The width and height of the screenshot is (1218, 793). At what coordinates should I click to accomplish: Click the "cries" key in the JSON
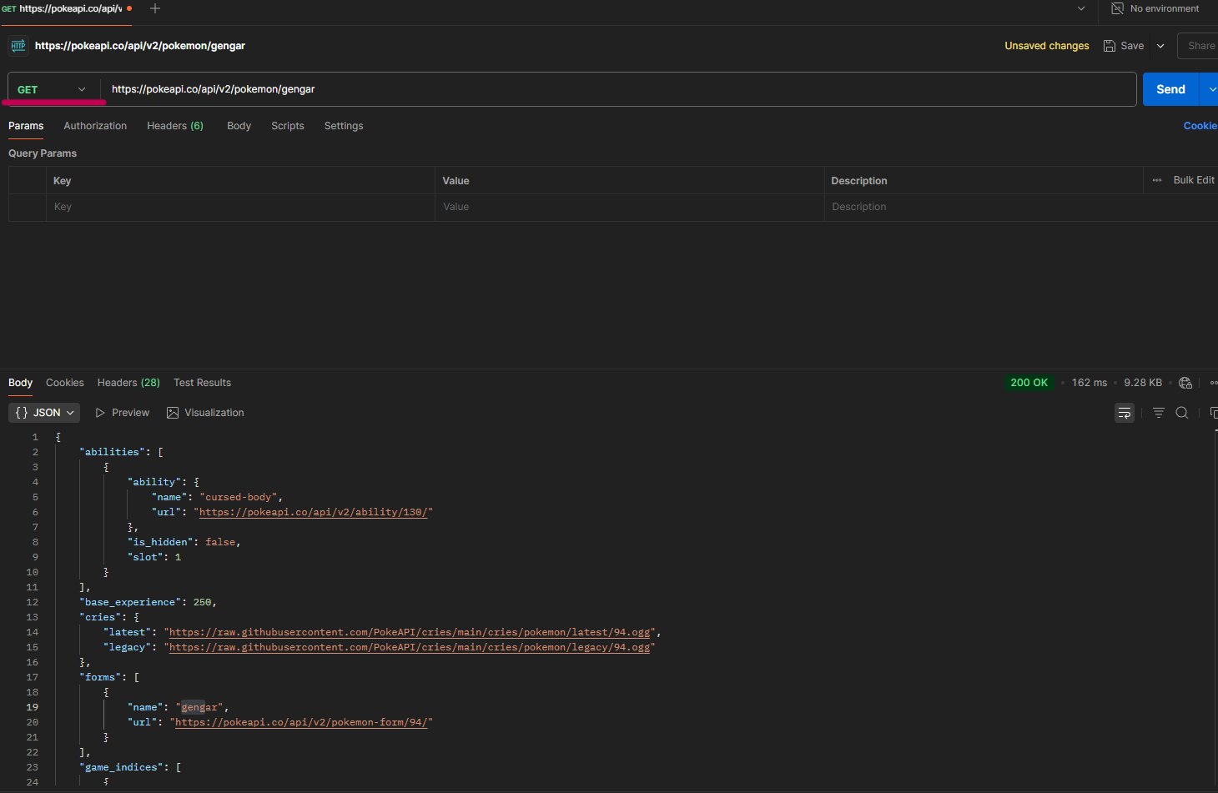100,617
